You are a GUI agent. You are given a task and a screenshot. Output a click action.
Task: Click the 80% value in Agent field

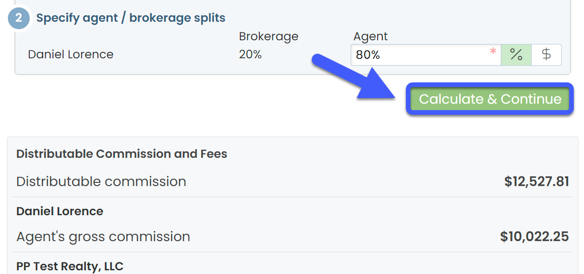368,55
